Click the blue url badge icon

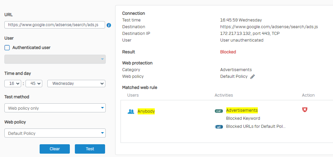[219, 127]
